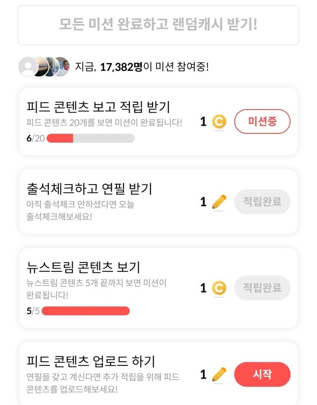
Task: Click the pencil icon for 피드 콘텐츠 업로드 하기
Action: (219, 374)
